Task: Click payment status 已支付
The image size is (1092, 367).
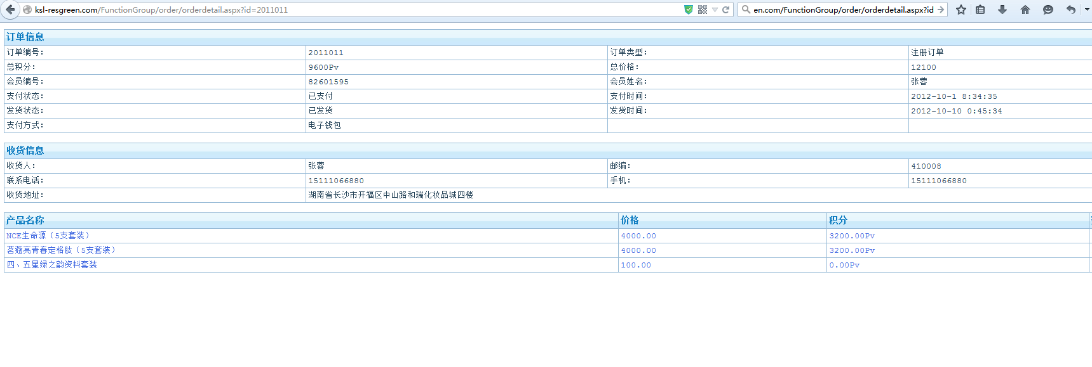Action: coord(320,96)
